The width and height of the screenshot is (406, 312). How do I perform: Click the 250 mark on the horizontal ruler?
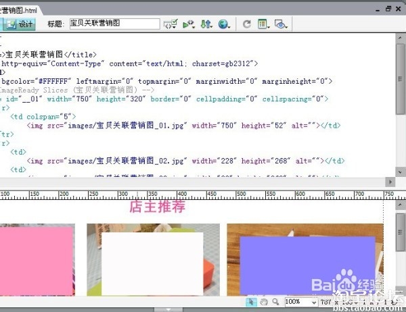pyautogui.click(x=93, y=194)
